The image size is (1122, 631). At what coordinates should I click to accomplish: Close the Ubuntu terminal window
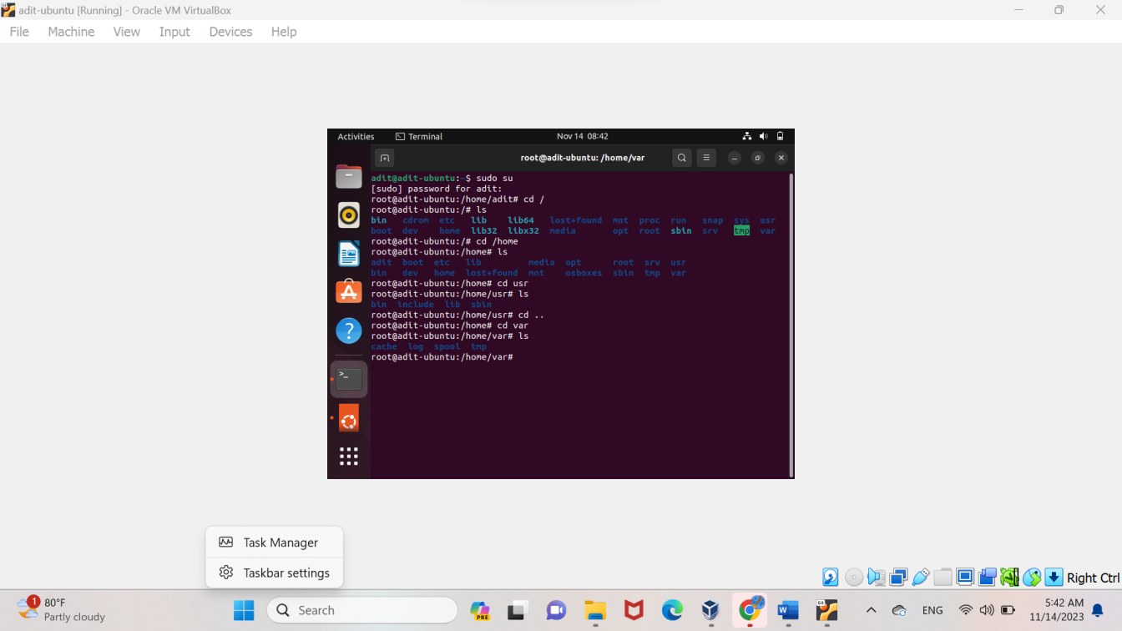click(x=781, y=158)
